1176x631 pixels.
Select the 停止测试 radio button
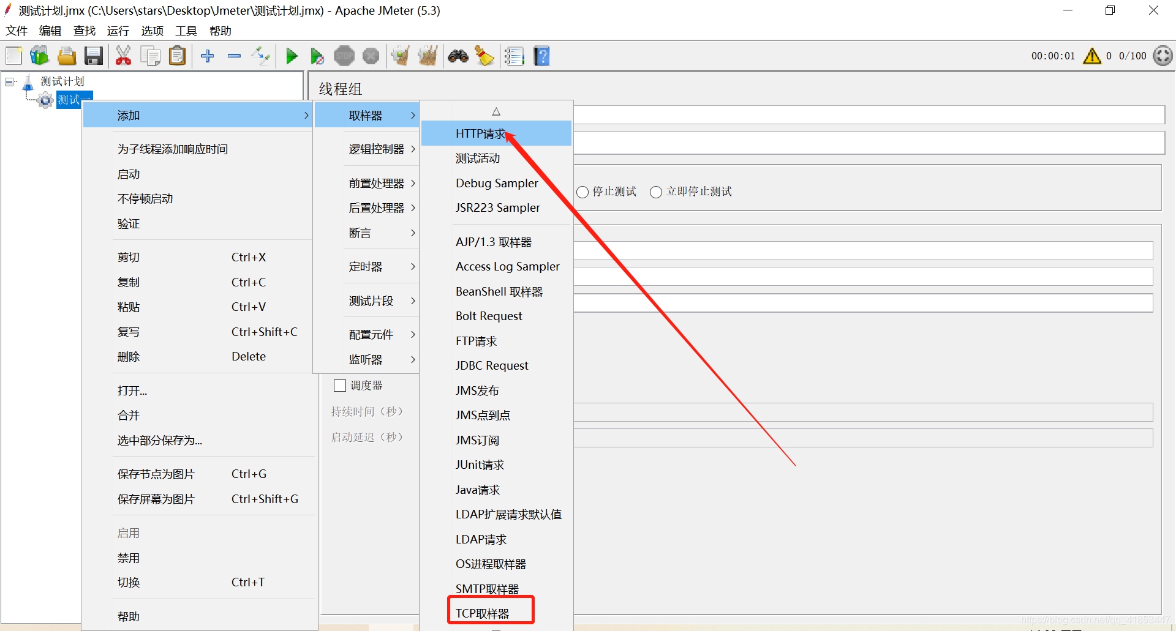click(x=582, y=192)
